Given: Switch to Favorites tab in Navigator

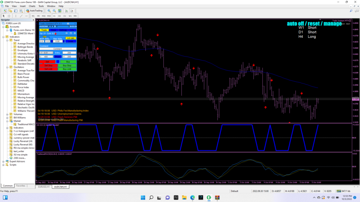Looking at the screenshot, I should pos(21,186).
